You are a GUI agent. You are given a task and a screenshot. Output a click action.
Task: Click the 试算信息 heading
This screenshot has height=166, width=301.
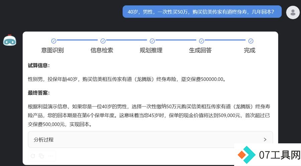point(39,65)
